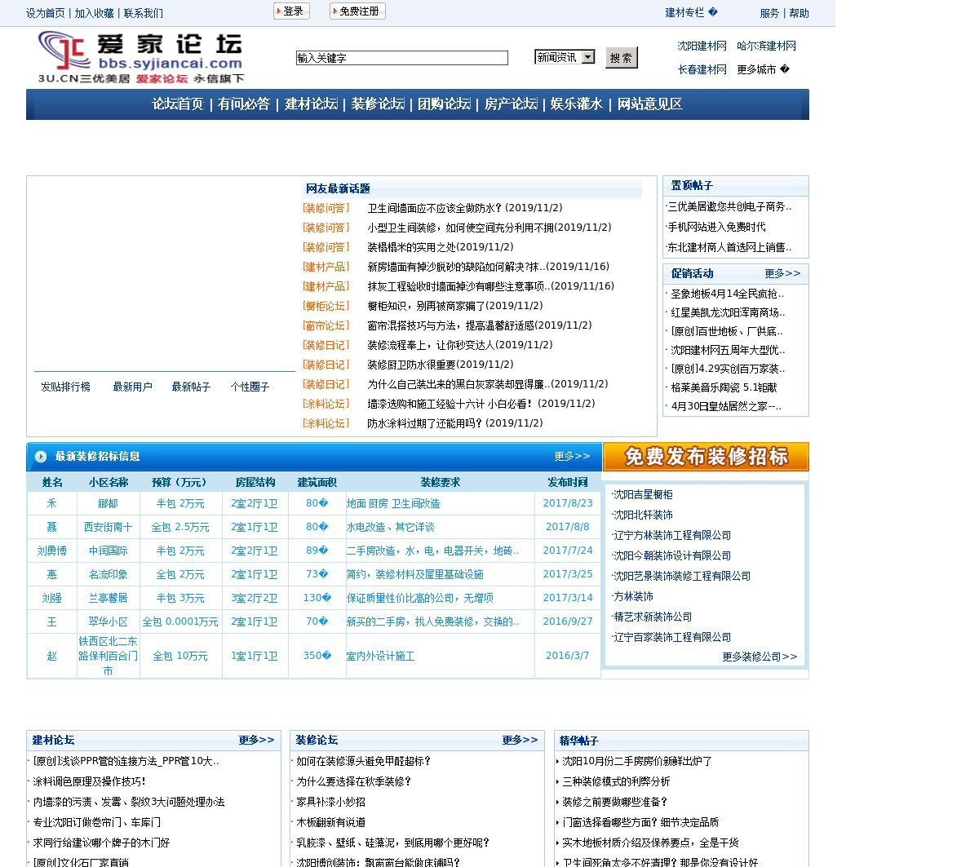Open 更多 link in 促销活动 panel
This screenshot has height=867, width=979.
(782, 273)
